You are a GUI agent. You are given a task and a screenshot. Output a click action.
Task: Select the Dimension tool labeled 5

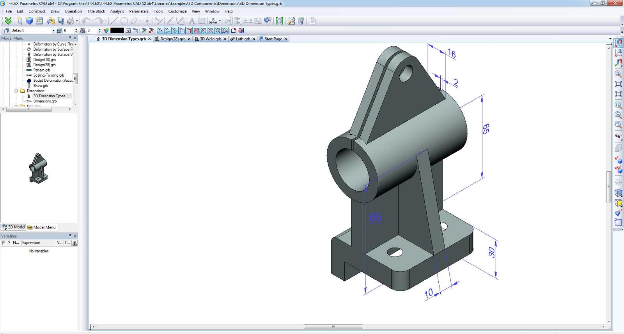point(213,21)
